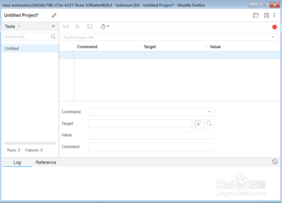The height and width of the screenshot is (203, 282).
Task: Select the empty highlighted command row
Action: [x=170, y=55]
